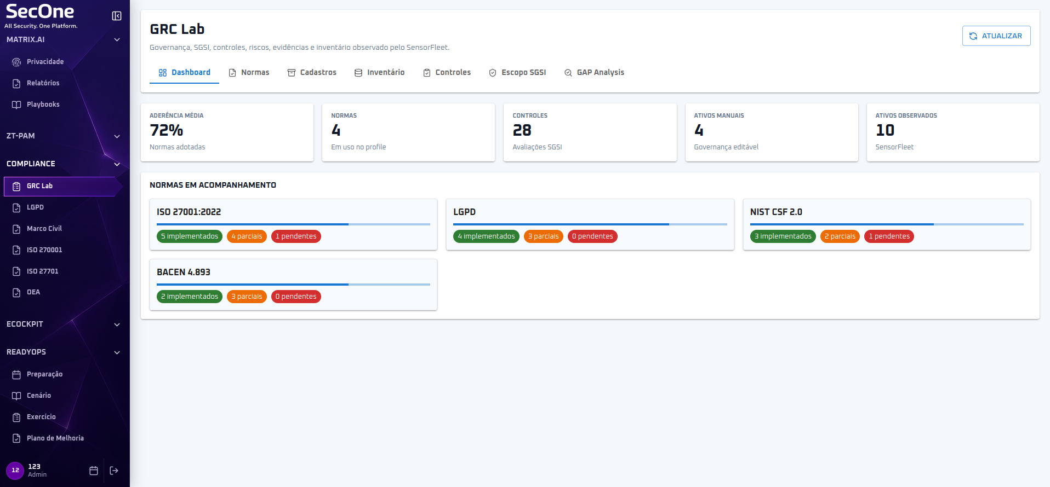The width and height of the screenshot is (1050, 487).
Task: Collapse the COMPLIANCE section chevron
Action: 117,164
